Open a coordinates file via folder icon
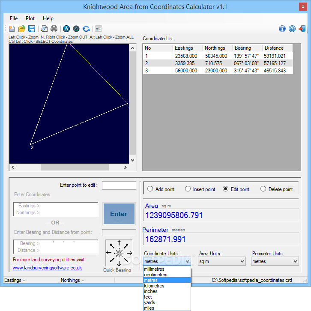Image resolution: width=311 pixels, height=311 pixels. tap(21, 29)
